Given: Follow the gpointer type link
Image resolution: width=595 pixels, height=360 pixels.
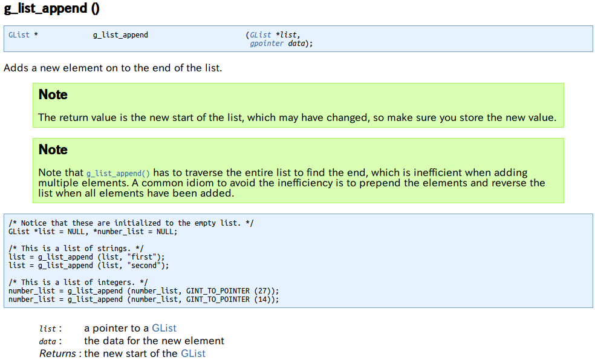Looking at the screenshot, I should pos(266,44).
